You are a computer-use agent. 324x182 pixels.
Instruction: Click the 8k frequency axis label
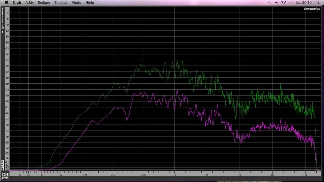[272, 175]
